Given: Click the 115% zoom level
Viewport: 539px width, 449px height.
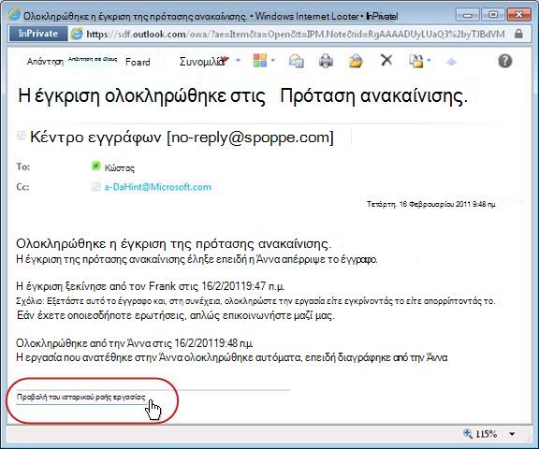Looking at the screenshot, I should [486, 434].
